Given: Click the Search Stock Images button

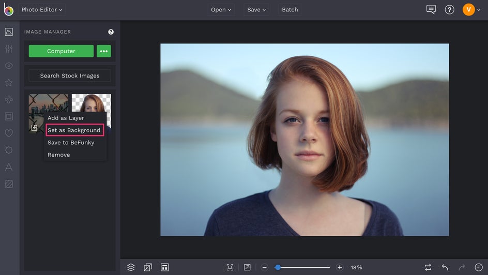Looking at the screenshot, I should pyautogui.click(x=70, y=75).
